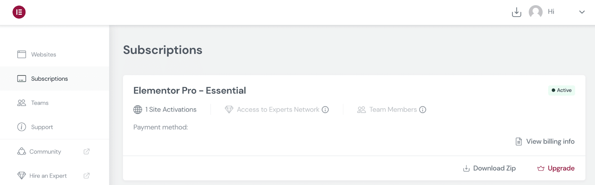Viewport: 595px width, 185px height.
Task: Click the Elementor logo icon
Action: pyautogui.click(x=19, y=12)
